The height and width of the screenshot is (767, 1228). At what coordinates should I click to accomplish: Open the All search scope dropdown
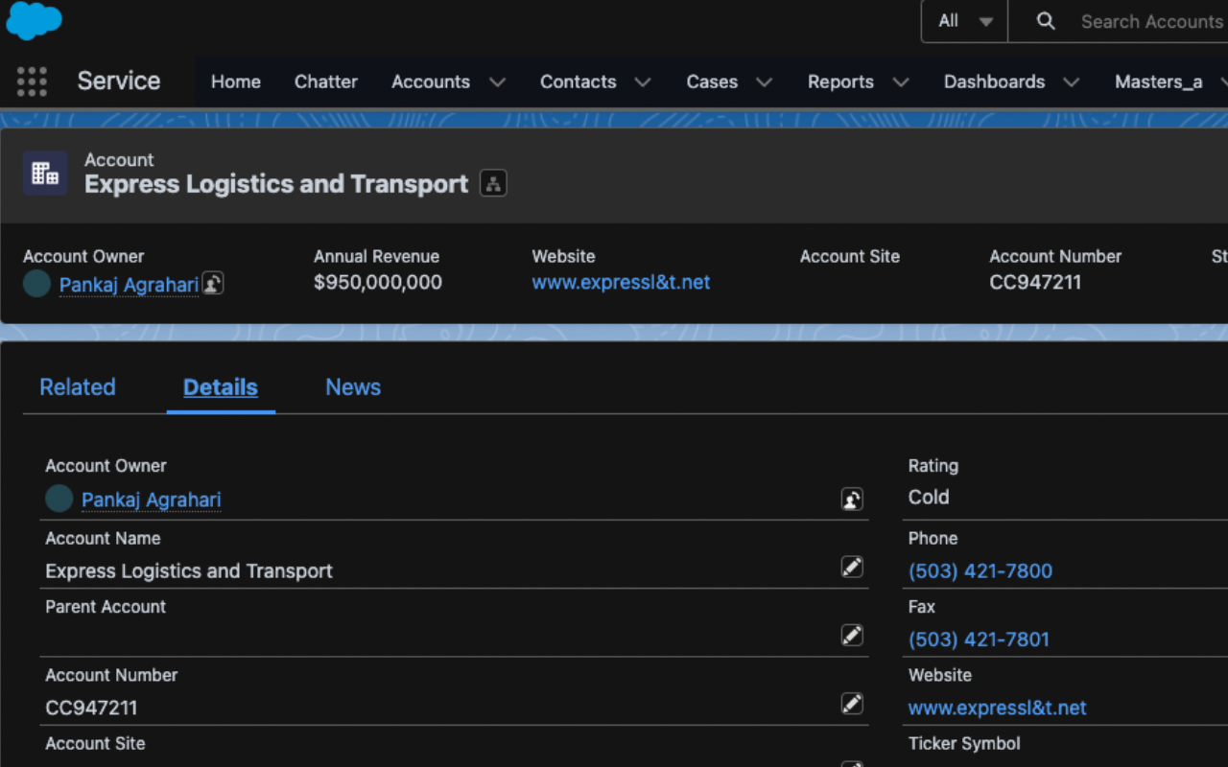point(965,21)
